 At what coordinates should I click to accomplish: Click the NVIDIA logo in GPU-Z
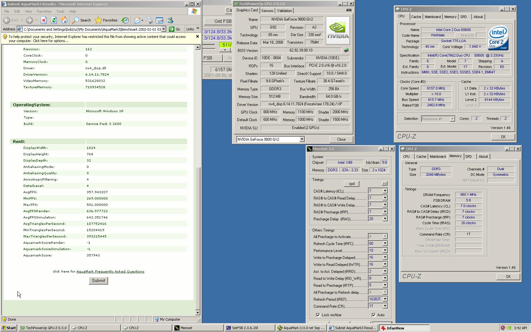coord(338,30)
